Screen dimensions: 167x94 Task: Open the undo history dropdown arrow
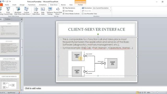pos(5,2)
